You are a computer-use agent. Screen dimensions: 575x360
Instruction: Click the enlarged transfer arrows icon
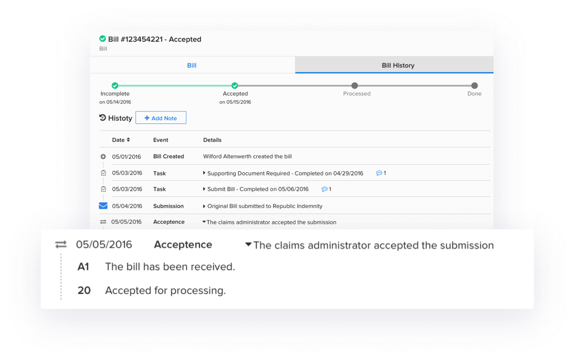[x=61, y=244]
